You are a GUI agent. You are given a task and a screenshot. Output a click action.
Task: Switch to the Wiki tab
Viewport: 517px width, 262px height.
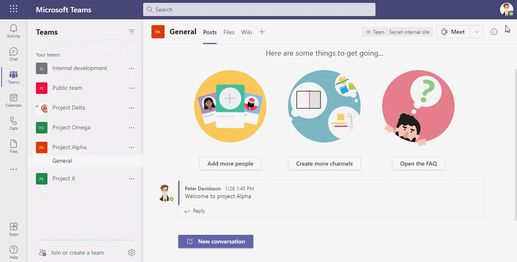[x=247, y=32]
